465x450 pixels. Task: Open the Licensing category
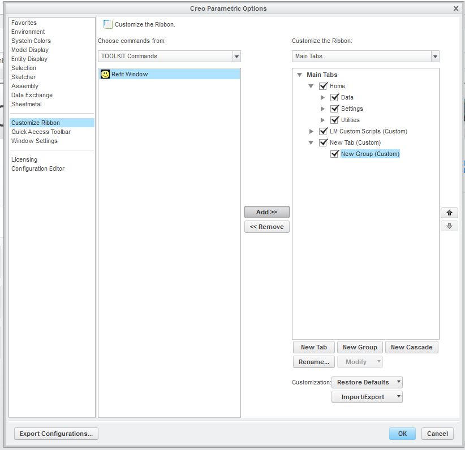[x=24, y=159]
